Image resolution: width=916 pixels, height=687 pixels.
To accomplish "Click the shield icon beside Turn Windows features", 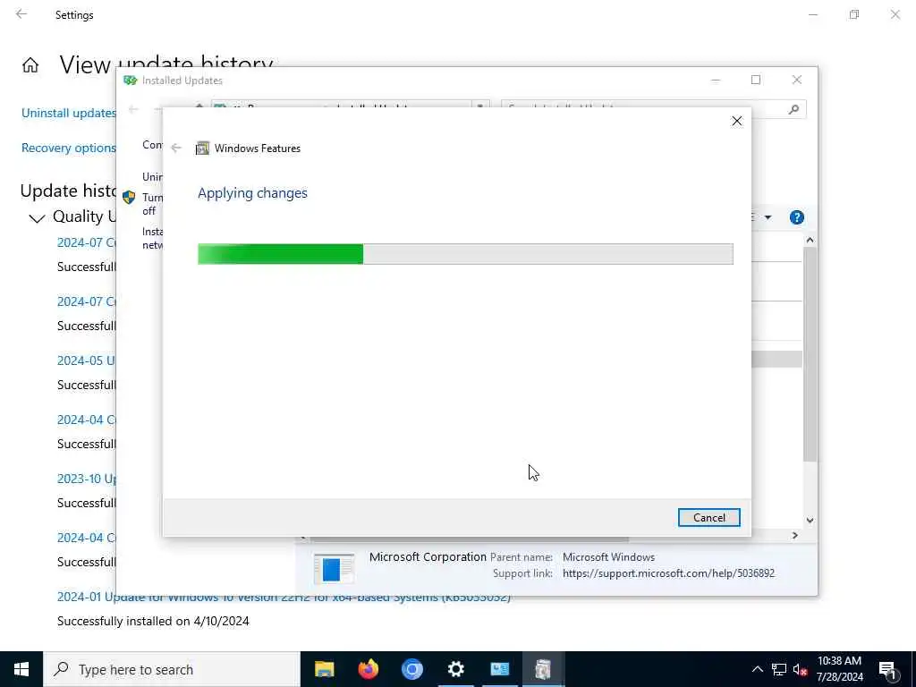I will pos(129,198).
